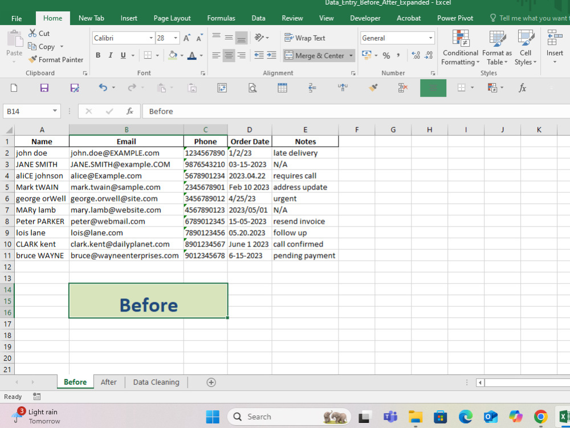The image size is (570, 428).
Task: Click the delete cells icon with red X
Action: tap(403, 88)
